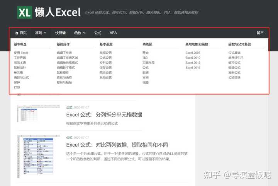278x186 pixels.
Task: Open 公式设置 entry
Action: [x=106, y=58]
